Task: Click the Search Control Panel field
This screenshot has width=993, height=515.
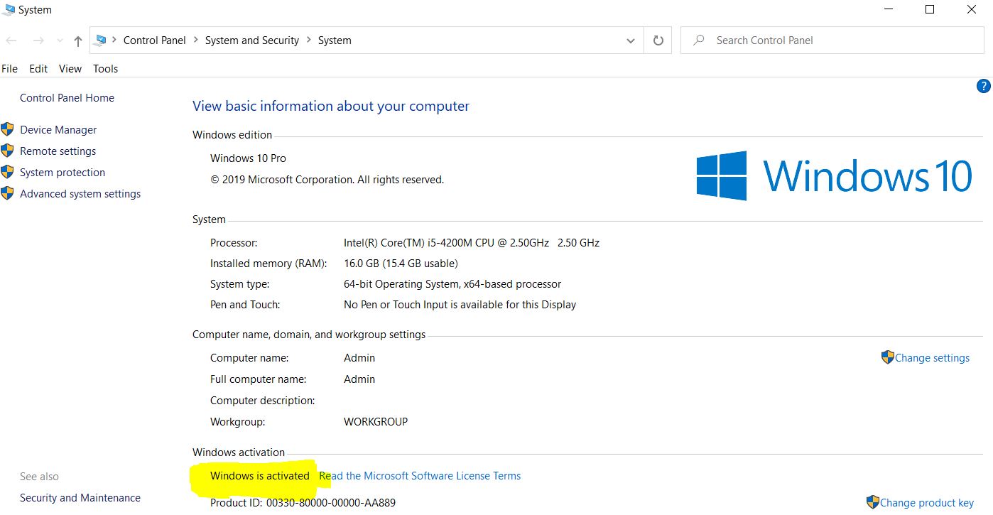Action: [x=833, y=40]
